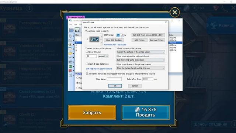Click the BMP Similar percent field

[x=118, y=35]
